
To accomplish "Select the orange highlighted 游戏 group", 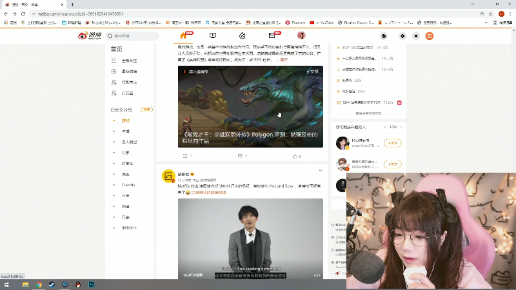I will [126, 121].
